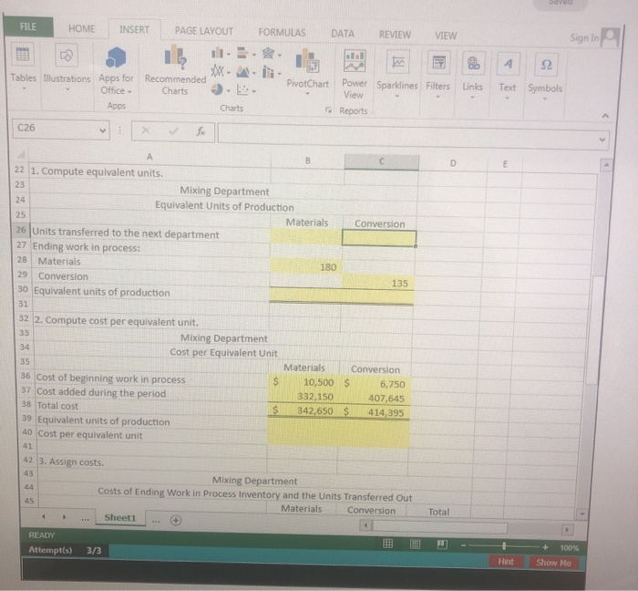638x591 pixels.
Task: Open Apps for Office
Action: [116, 57]
